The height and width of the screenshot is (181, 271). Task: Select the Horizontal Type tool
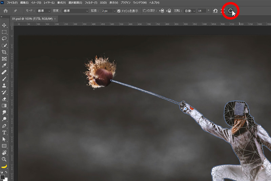4,132
